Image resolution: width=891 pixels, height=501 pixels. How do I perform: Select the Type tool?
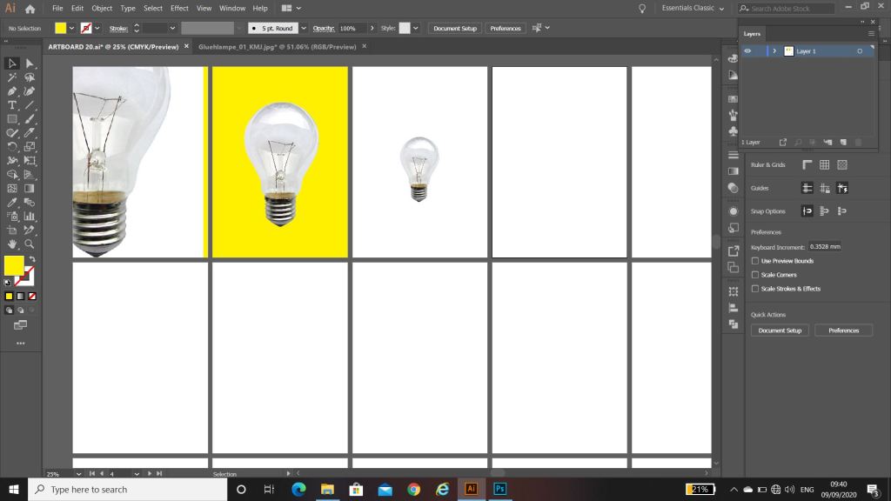pyautogui.click(x=12, y=105)
